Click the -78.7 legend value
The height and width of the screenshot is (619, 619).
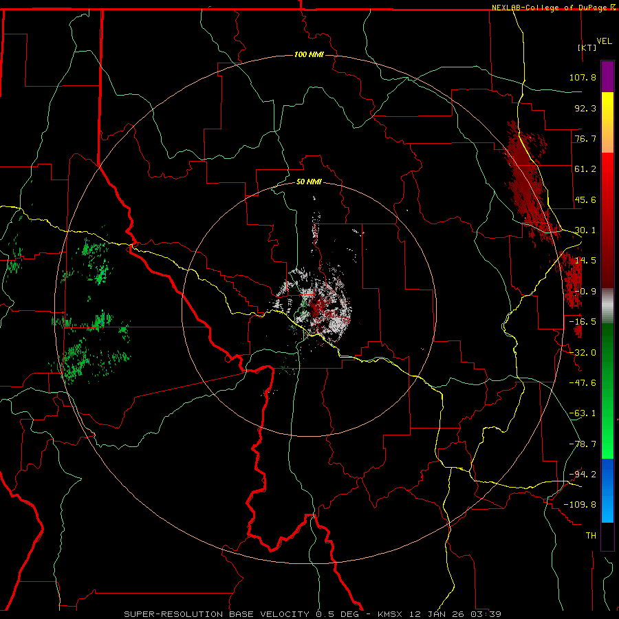583,444
